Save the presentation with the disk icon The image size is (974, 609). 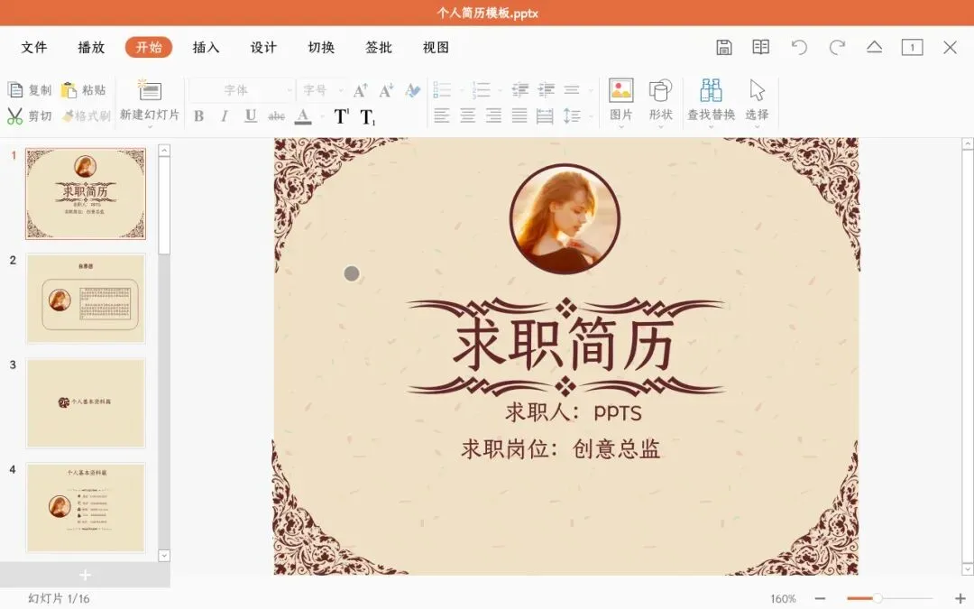click(724, 47)
